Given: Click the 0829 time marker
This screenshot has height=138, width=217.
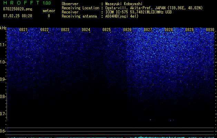Looking at the screenshot, I should [189, 30].
